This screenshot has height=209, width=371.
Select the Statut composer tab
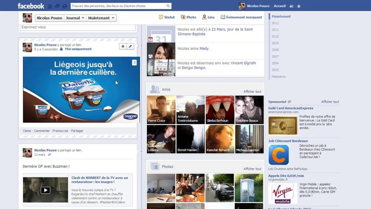pos(167,17)
